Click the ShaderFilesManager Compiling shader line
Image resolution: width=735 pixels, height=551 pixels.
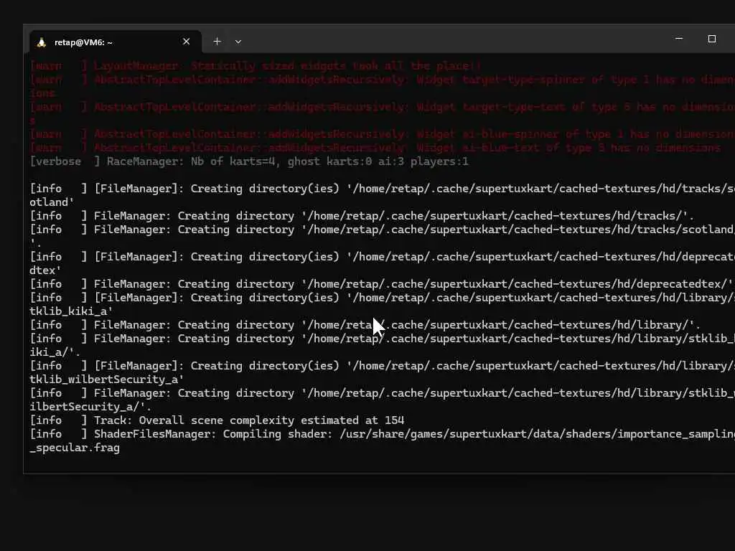(382, 434)
